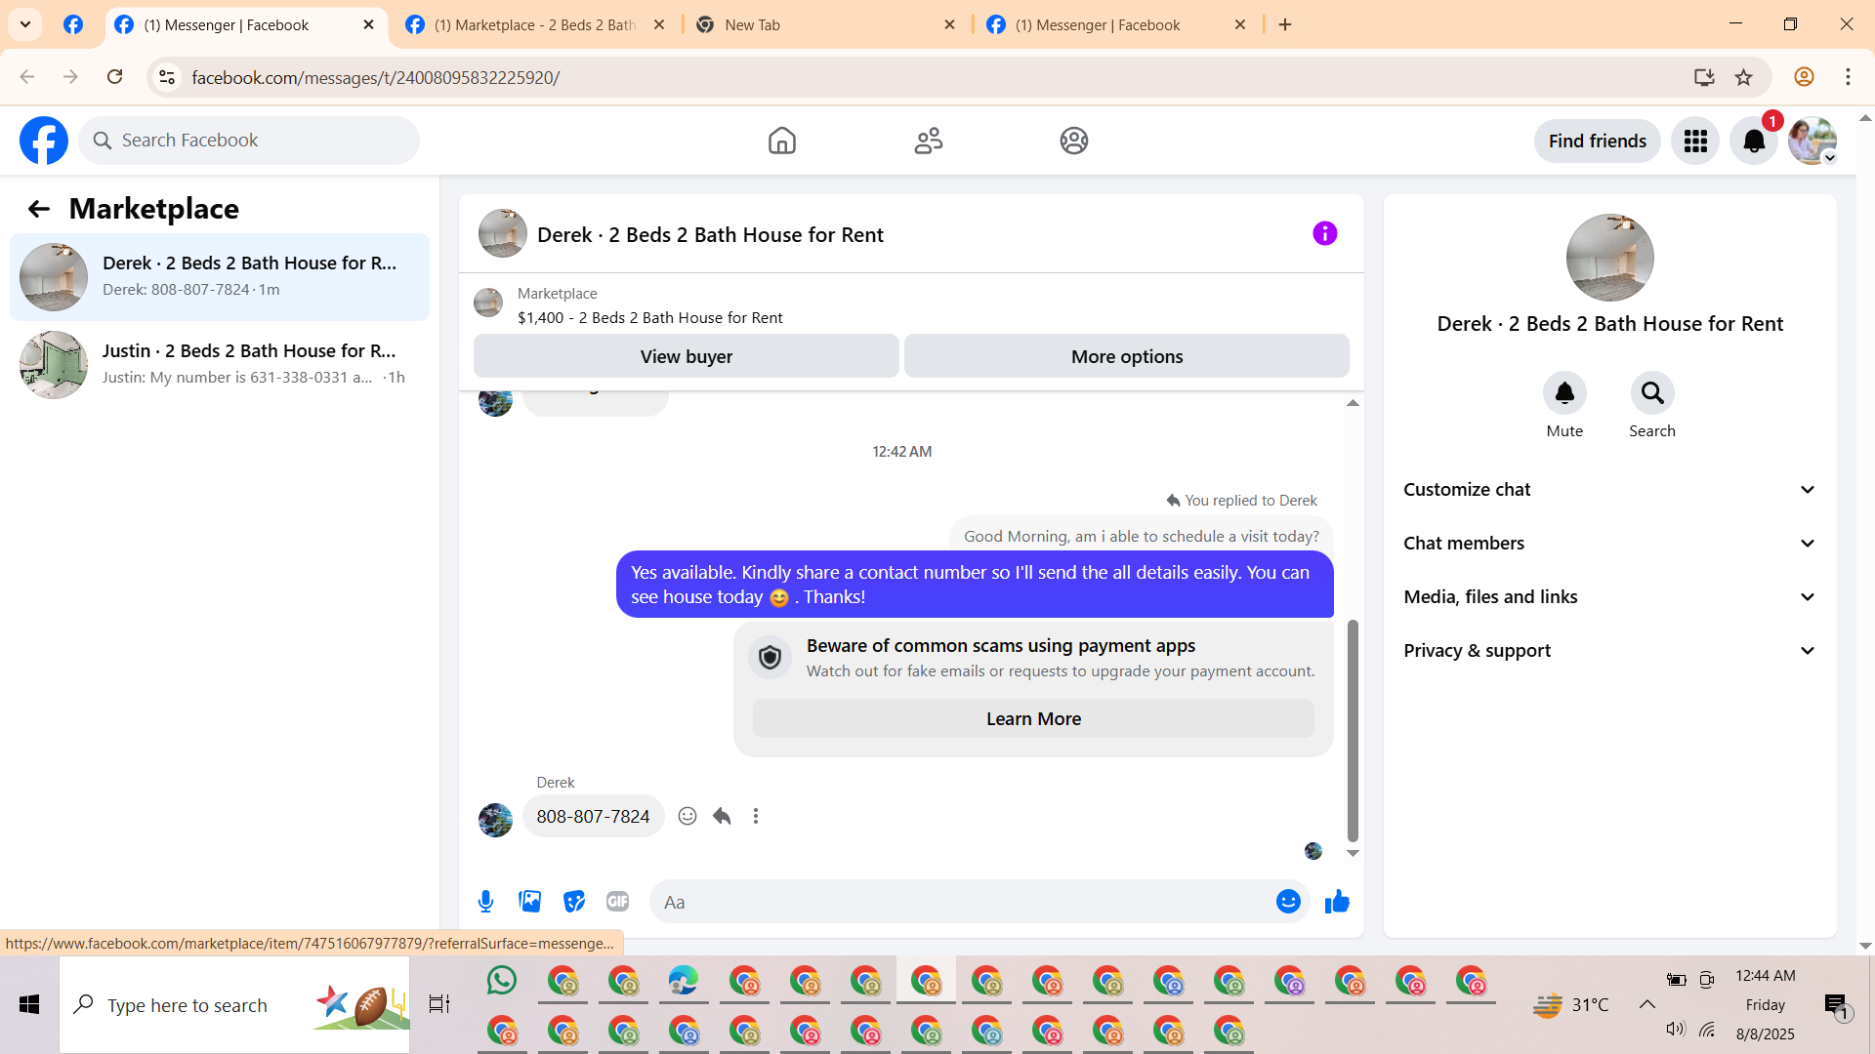Screen dimensions: 1875x1054
Task: Open WhatsApp from the Windows taskbar
Action: (501, 981)
